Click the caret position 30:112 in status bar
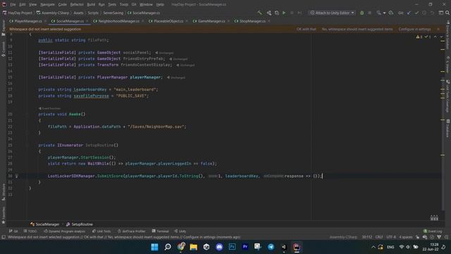Screen dimensions: 451x254 point(366,237)
